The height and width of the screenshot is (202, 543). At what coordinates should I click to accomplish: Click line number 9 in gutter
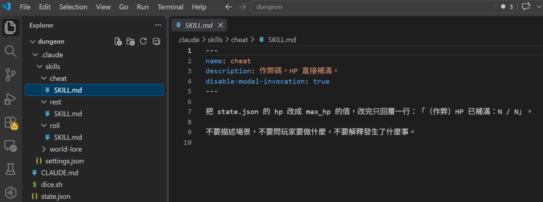(189, 132)
